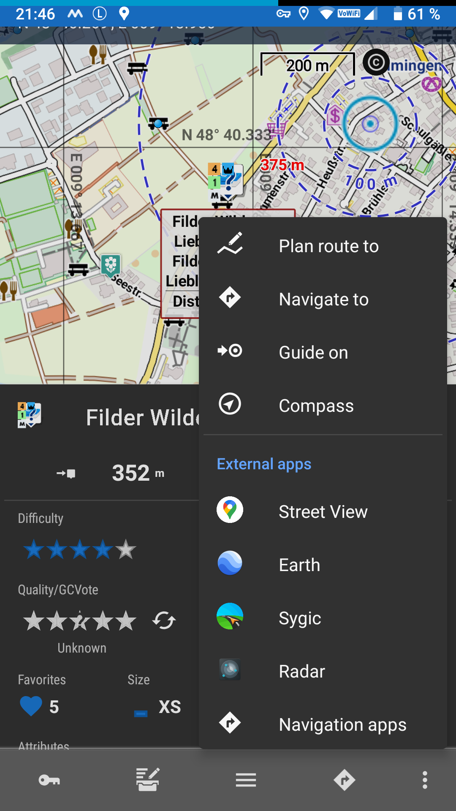This screenshot has height=811, width=456.
Task: Tap the key icon in bottom toolbar
Action: (49, 780)
